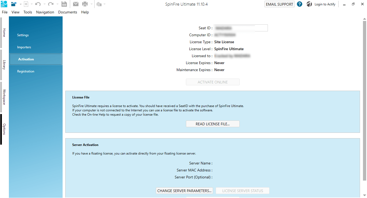The width and height of the screenshot is (367, 198).
Task: Click the email envelope icon
Action: pos(76,4)
